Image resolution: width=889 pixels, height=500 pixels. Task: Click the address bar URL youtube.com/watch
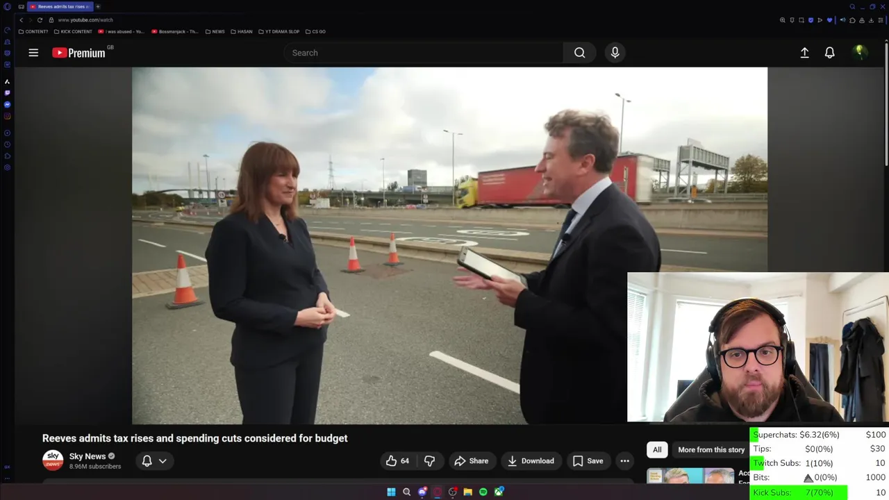[x=85, y=20]
